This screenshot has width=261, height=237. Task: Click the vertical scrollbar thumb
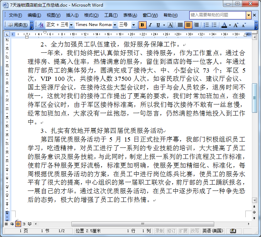pos(254,98)
